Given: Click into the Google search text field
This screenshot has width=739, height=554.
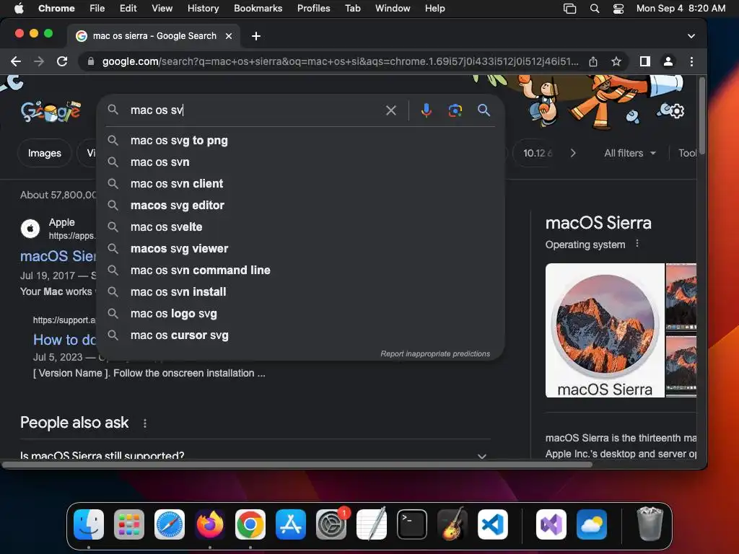Looking at the screenshot, I should [255, 110].
